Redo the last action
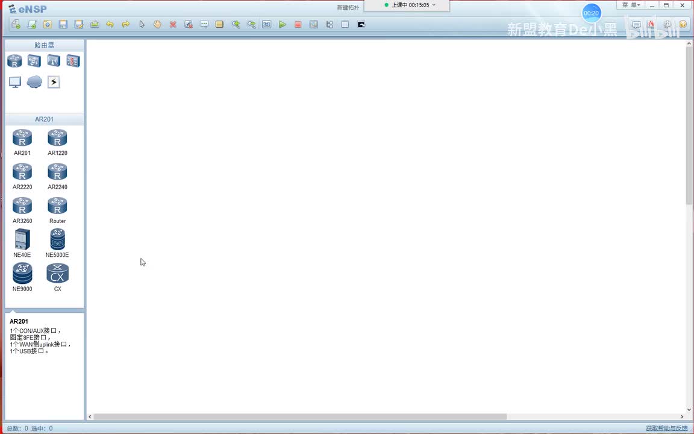The width and height of the screenshot is (694, 434). [x=126, y=24]
